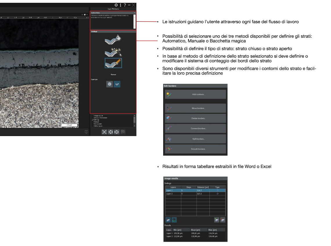Toggle the closed layer type button

pyautogui.click(x=109, y=84)
